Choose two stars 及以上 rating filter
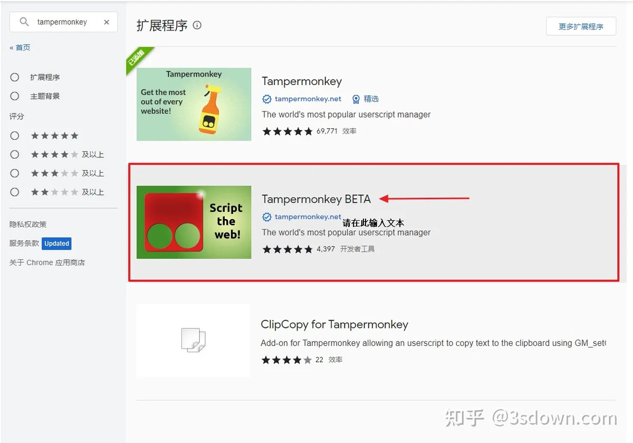633x443 pixels. click(x=15, y=192)
